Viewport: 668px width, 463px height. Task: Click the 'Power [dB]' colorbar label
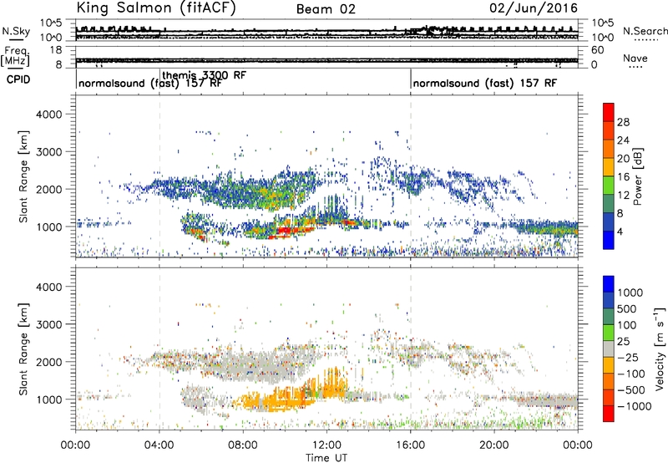tap(638, 176)
